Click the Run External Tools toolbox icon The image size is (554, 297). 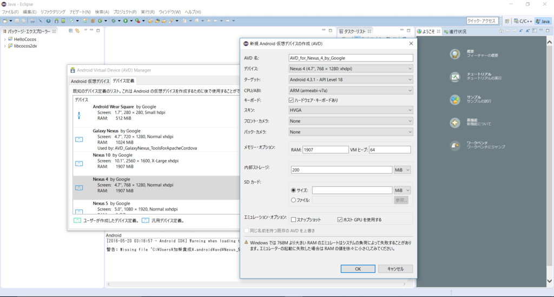click(x=137, y=21)
